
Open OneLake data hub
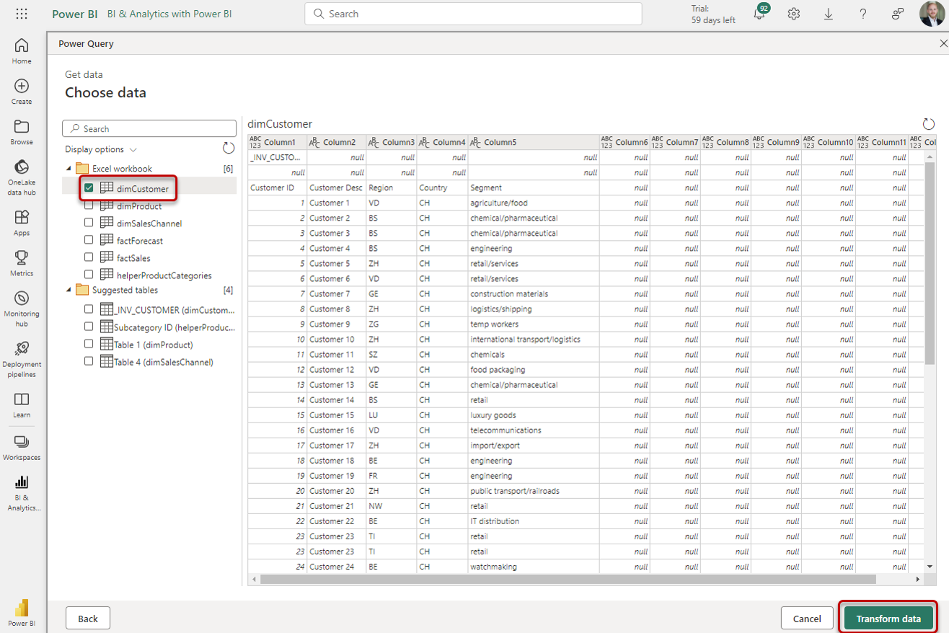tap(22, 177)
